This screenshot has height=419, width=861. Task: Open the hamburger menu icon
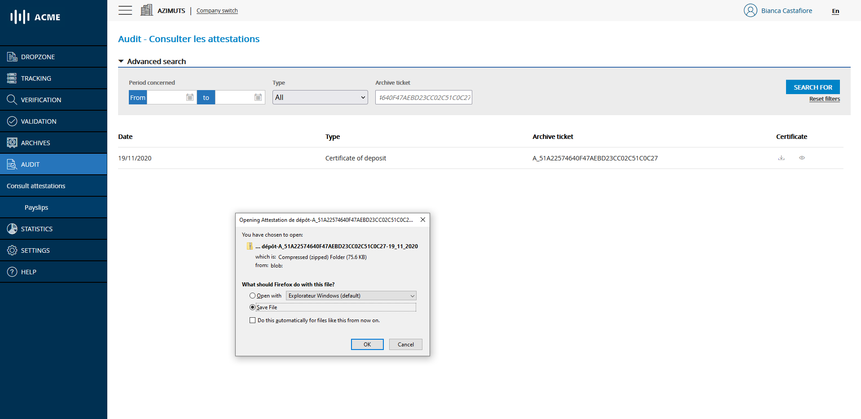point(125,10)
